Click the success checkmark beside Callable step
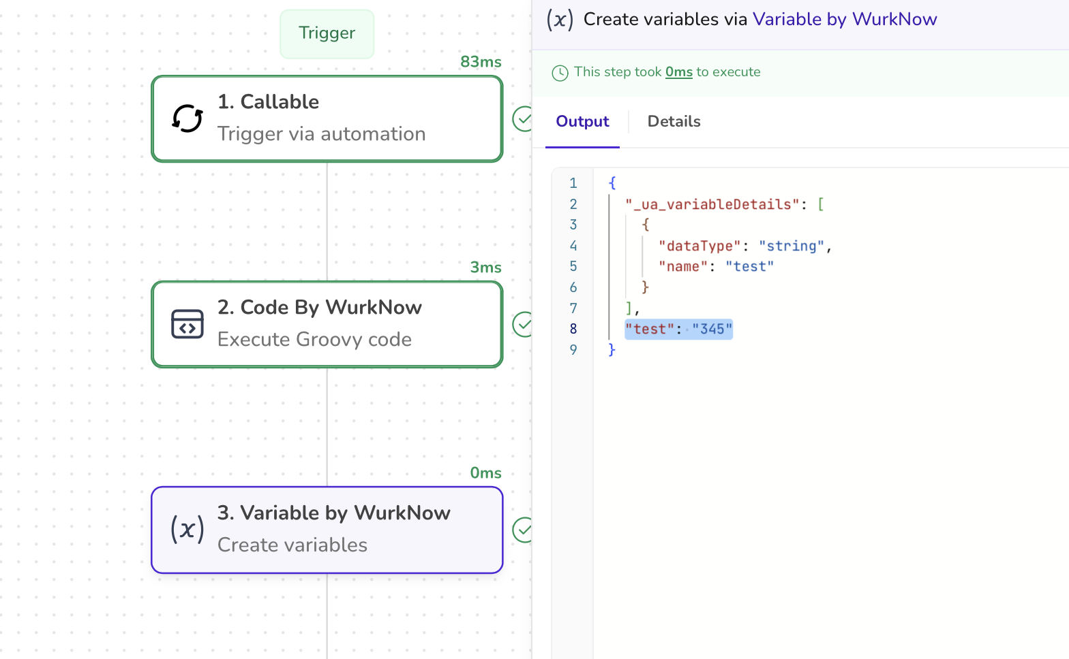The width and height of the screenshot is (1069, 659). click(x=523, y=118)
